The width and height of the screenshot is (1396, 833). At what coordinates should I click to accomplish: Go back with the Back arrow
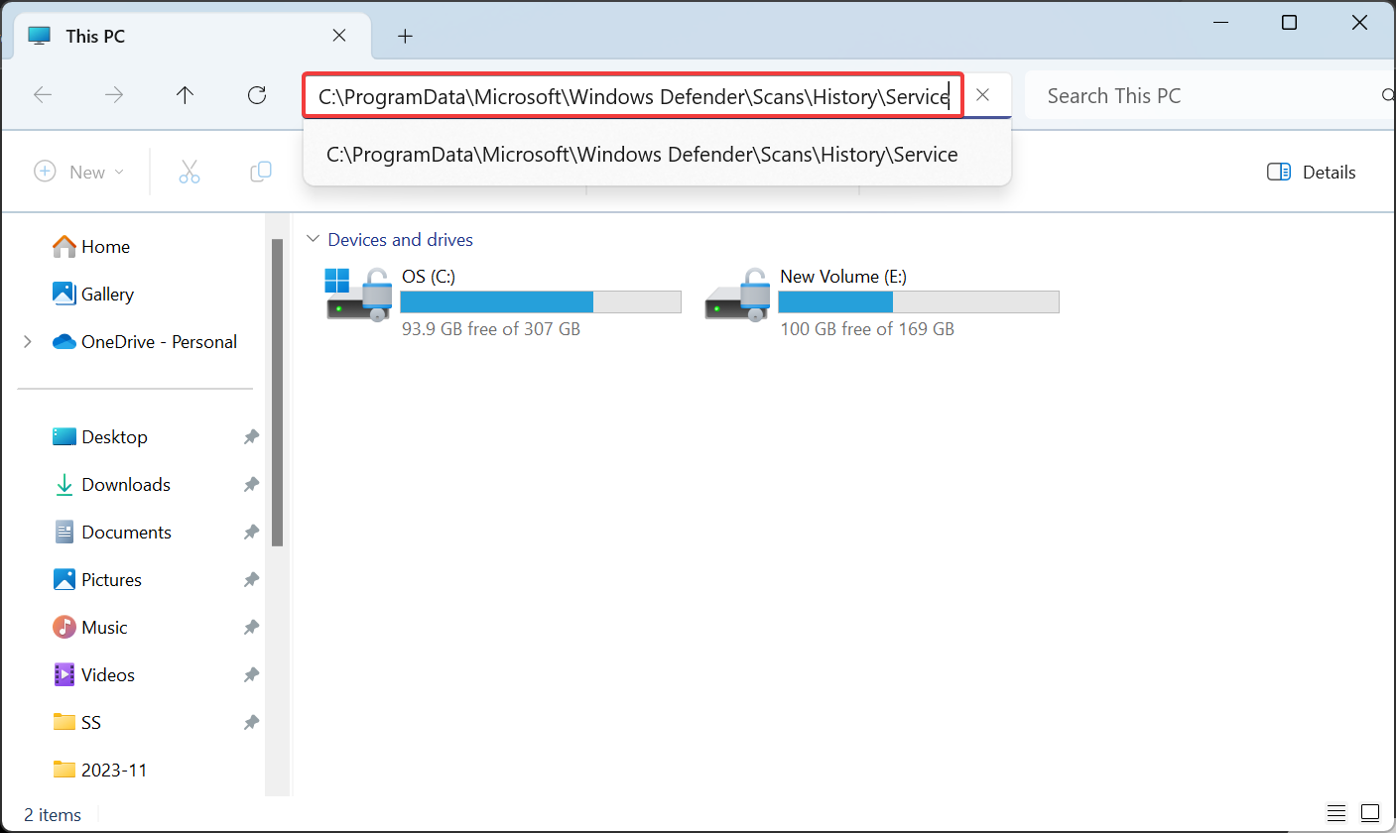pyautogui.click(x=43, y=95)
